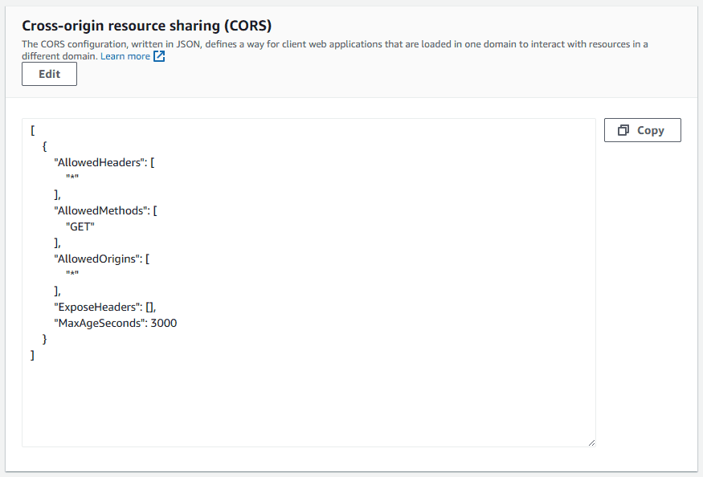This screenshot has width=703, height=477.
Task: Click the closing bracket of the JSON
Action: pos(32,354)
